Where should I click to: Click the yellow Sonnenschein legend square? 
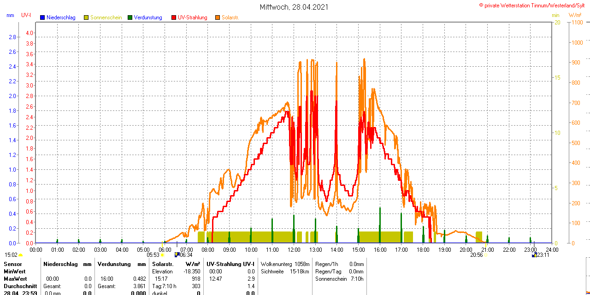pos(86,17)
